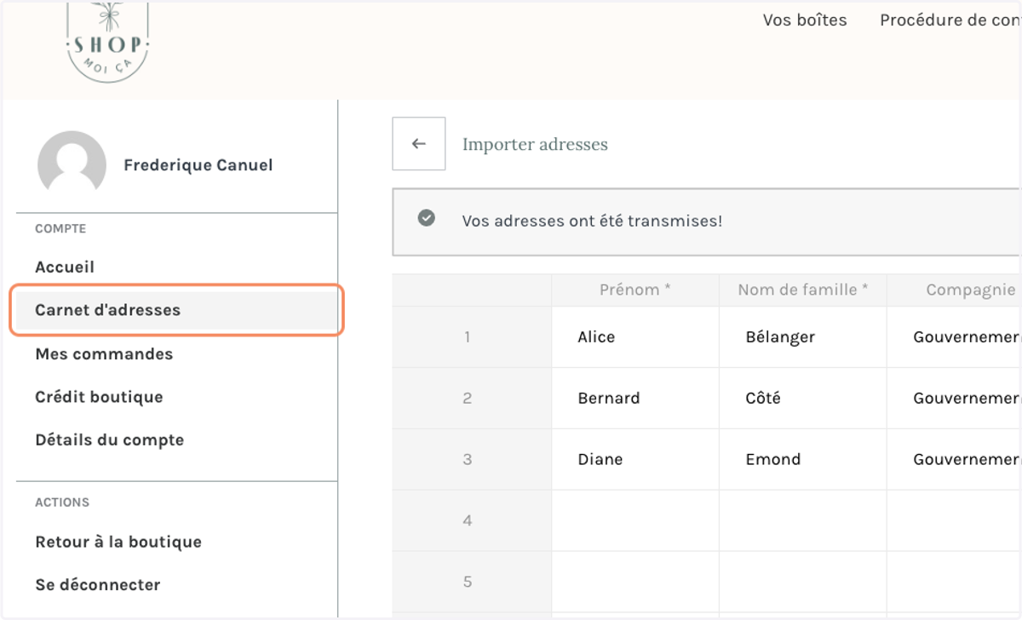Click the Nom de famille column header
Viewport: 1022px width, 620px height.
tap(803, 290)
